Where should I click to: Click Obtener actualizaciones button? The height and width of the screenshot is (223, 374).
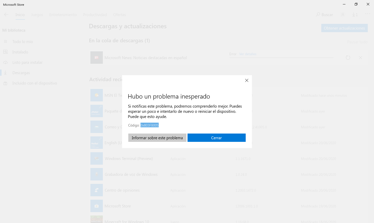click(344, 28)
